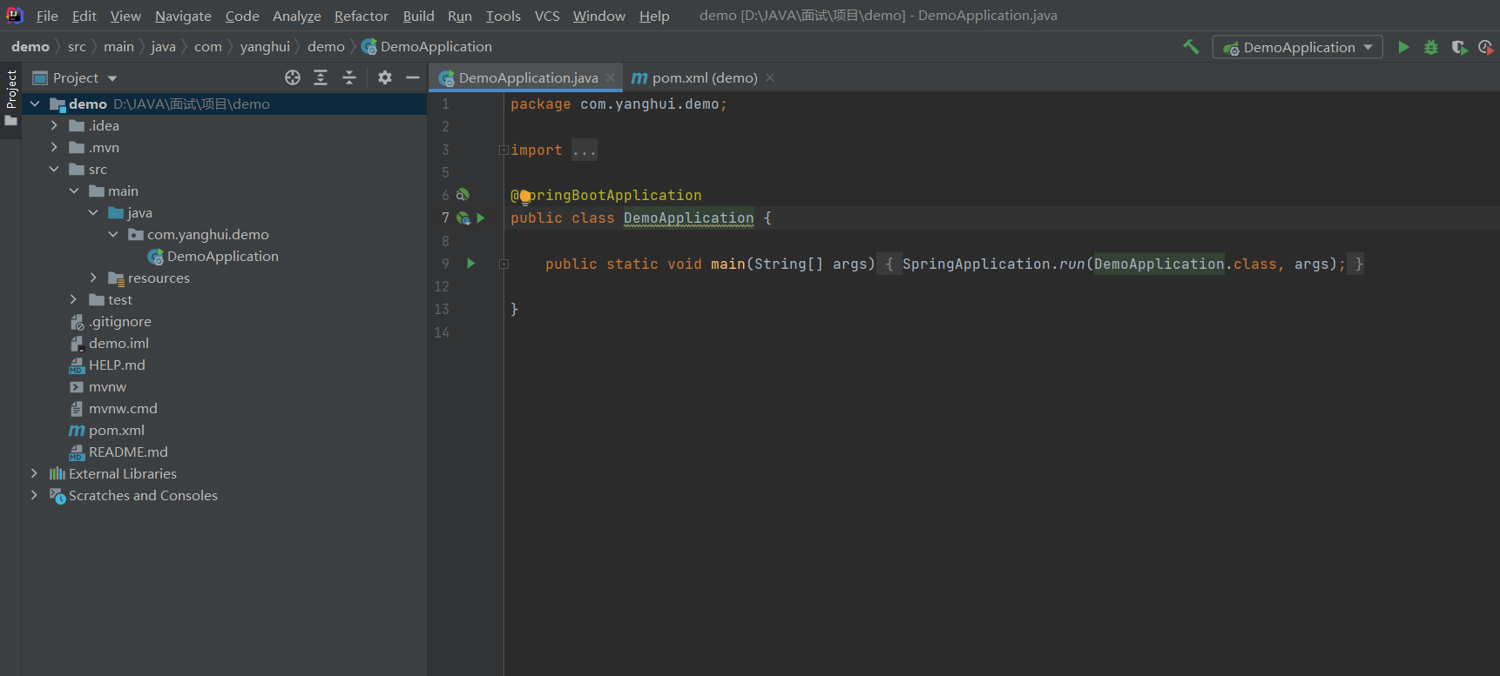Unfold the main method body on line 9
1500x676 pixels.
[x=503, y=264]
